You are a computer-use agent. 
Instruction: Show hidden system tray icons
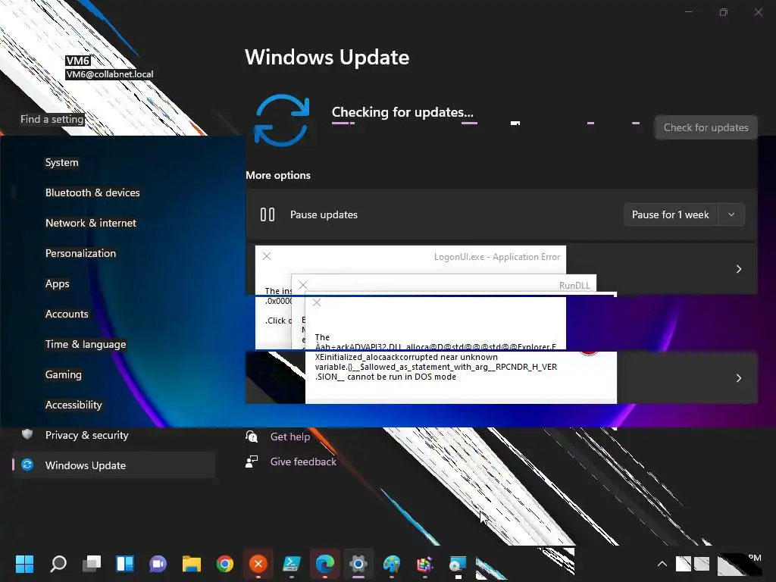coord(662,563)
